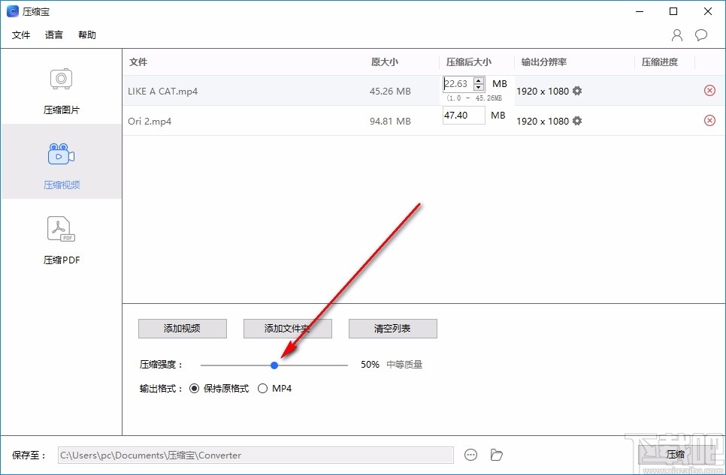Open the 帮助 menu
Viewport: 726px width, 475px height.
pos(86,35)
